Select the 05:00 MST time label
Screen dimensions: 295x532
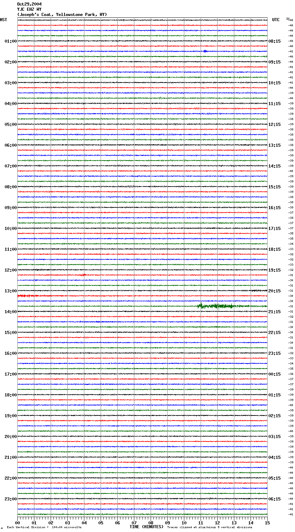coord(11,125)
